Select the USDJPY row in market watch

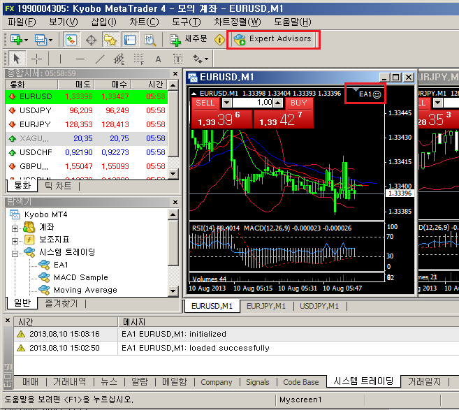pyautogui.click(x=87, y=110)
